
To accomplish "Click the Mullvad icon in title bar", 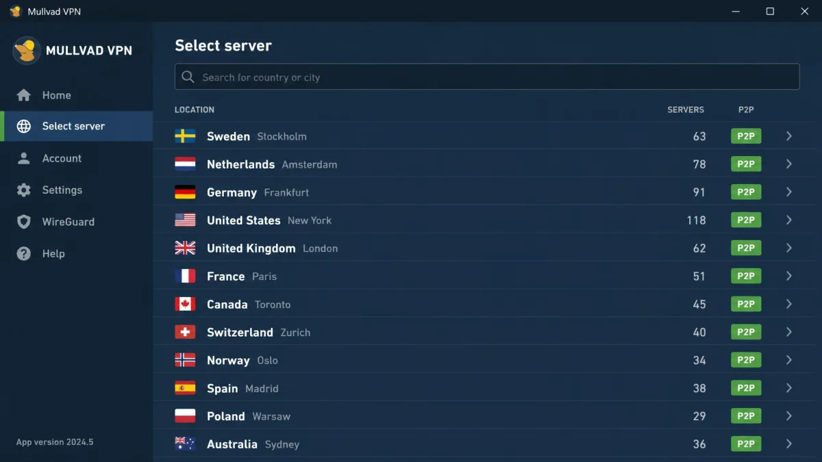I will (15, 11).
